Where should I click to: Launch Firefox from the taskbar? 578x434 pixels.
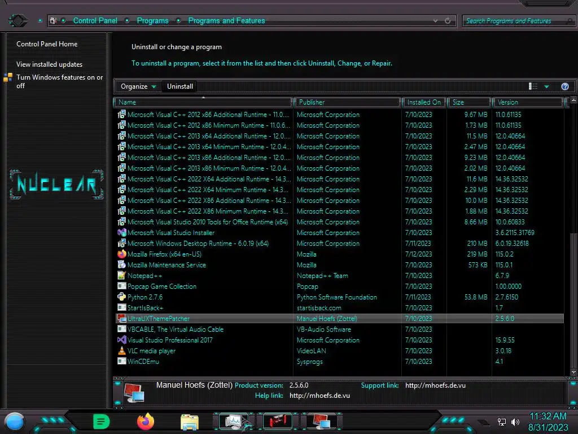tap(146, 422)
